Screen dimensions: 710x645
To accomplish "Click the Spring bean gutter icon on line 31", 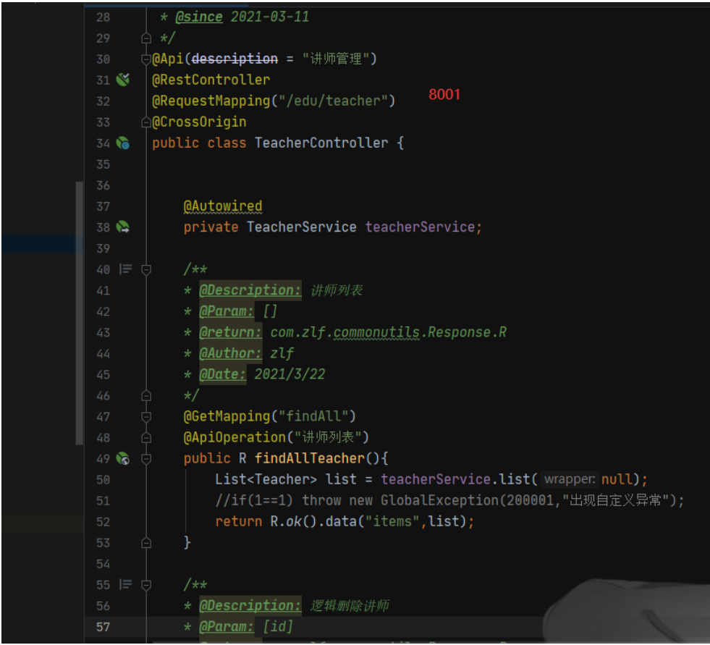I will [x=123, y=80].
